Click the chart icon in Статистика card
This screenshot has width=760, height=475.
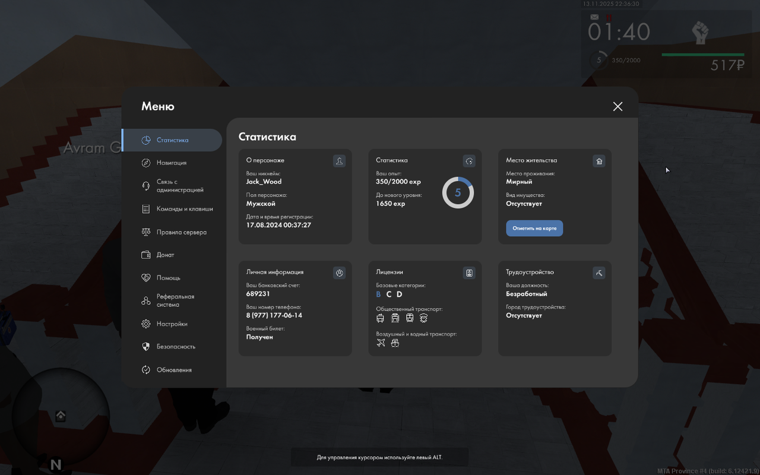[x=469, y=161]
